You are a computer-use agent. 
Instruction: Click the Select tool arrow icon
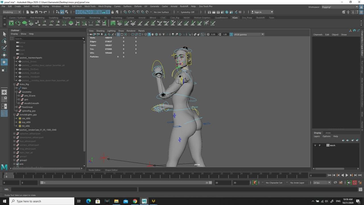tap(4, 34)
